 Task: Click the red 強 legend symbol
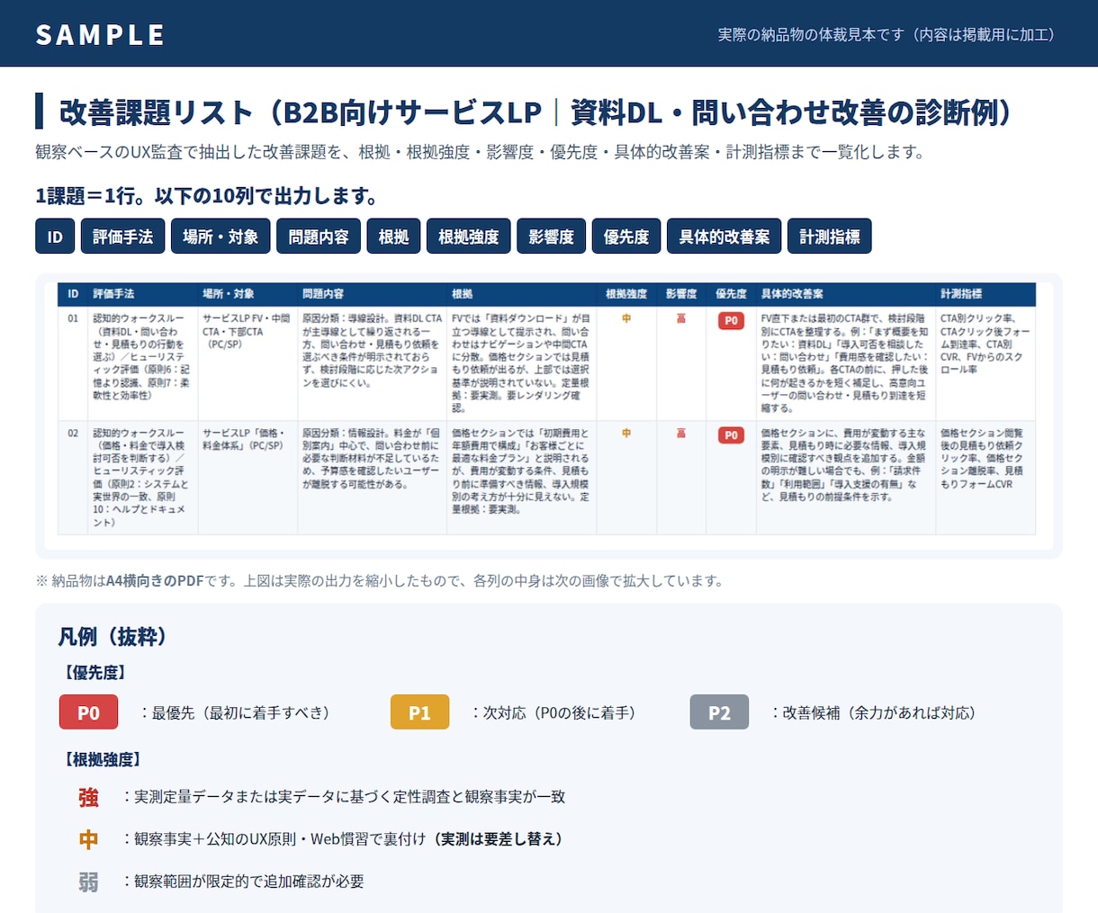point(88,797)
